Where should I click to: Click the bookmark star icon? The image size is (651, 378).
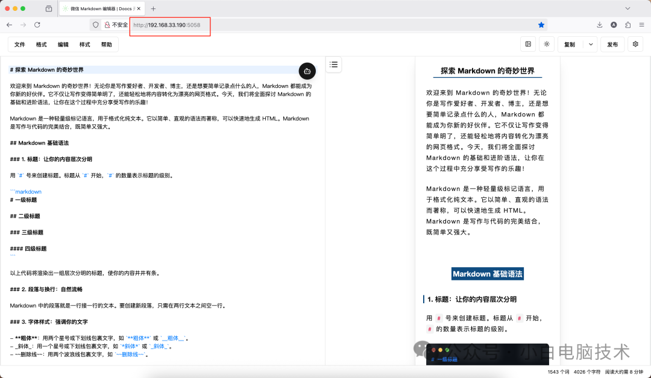click(541, 25)
